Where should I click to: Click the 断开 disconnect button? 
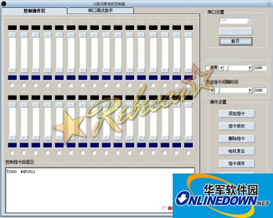236,41
